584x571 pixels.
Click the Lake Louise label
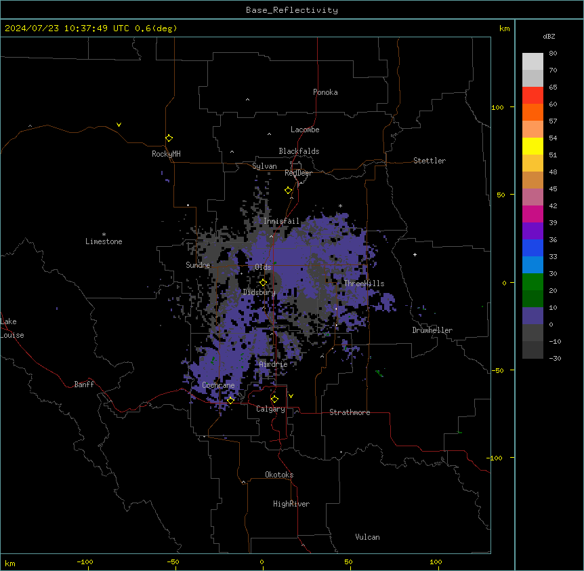click(11, 328)
